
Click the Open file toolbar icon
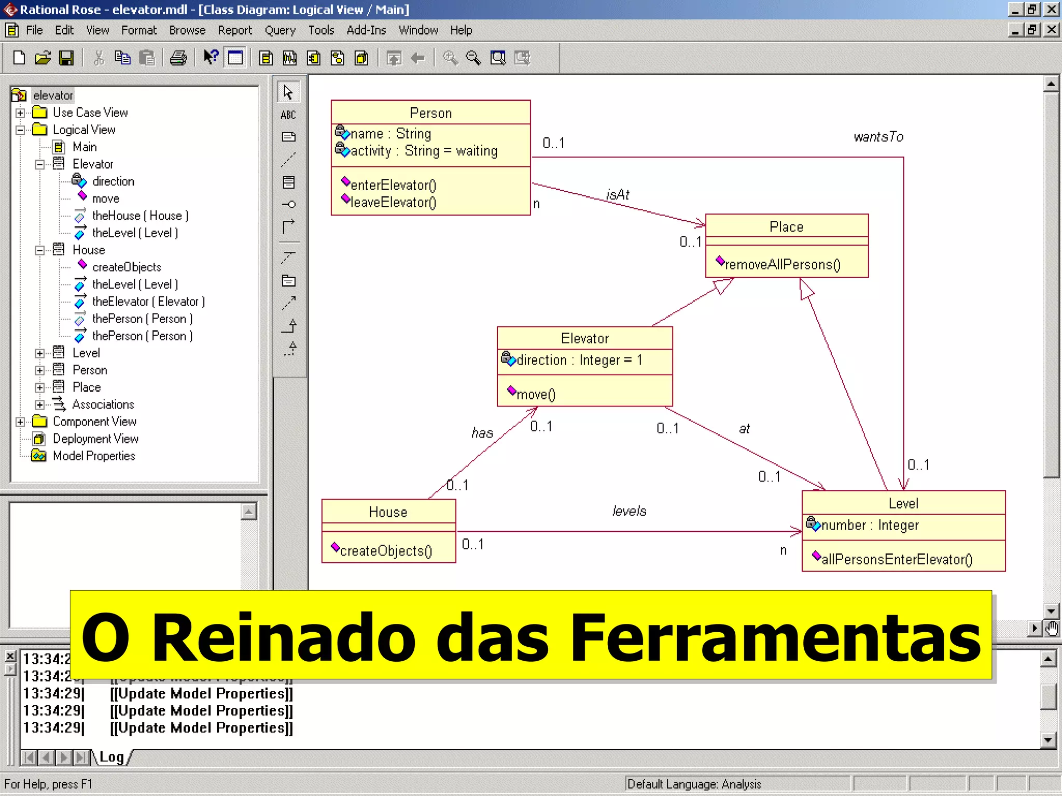tap(43, 58)
